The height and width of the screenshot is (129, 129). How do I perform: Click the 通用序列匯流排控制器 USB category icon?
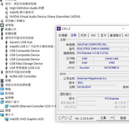(x=2, y=38)
